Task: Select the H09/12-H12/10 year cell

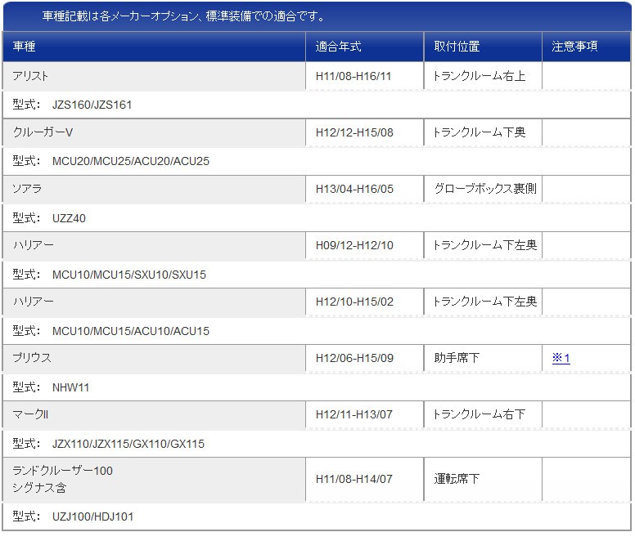Action: pyautogui.click(x=364, y=245)
